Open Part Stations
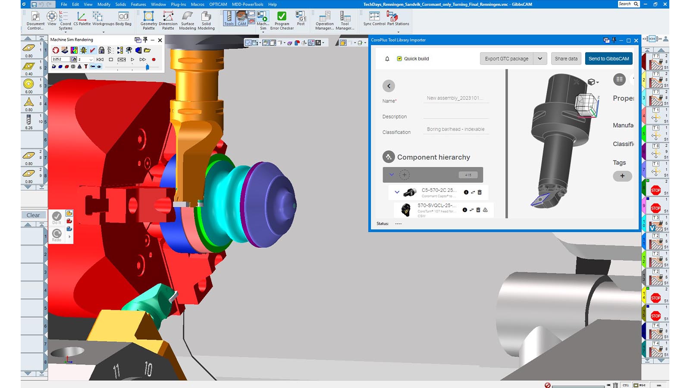Image resolution: width=690 pixels, height=388 pixels. [398, 19]
